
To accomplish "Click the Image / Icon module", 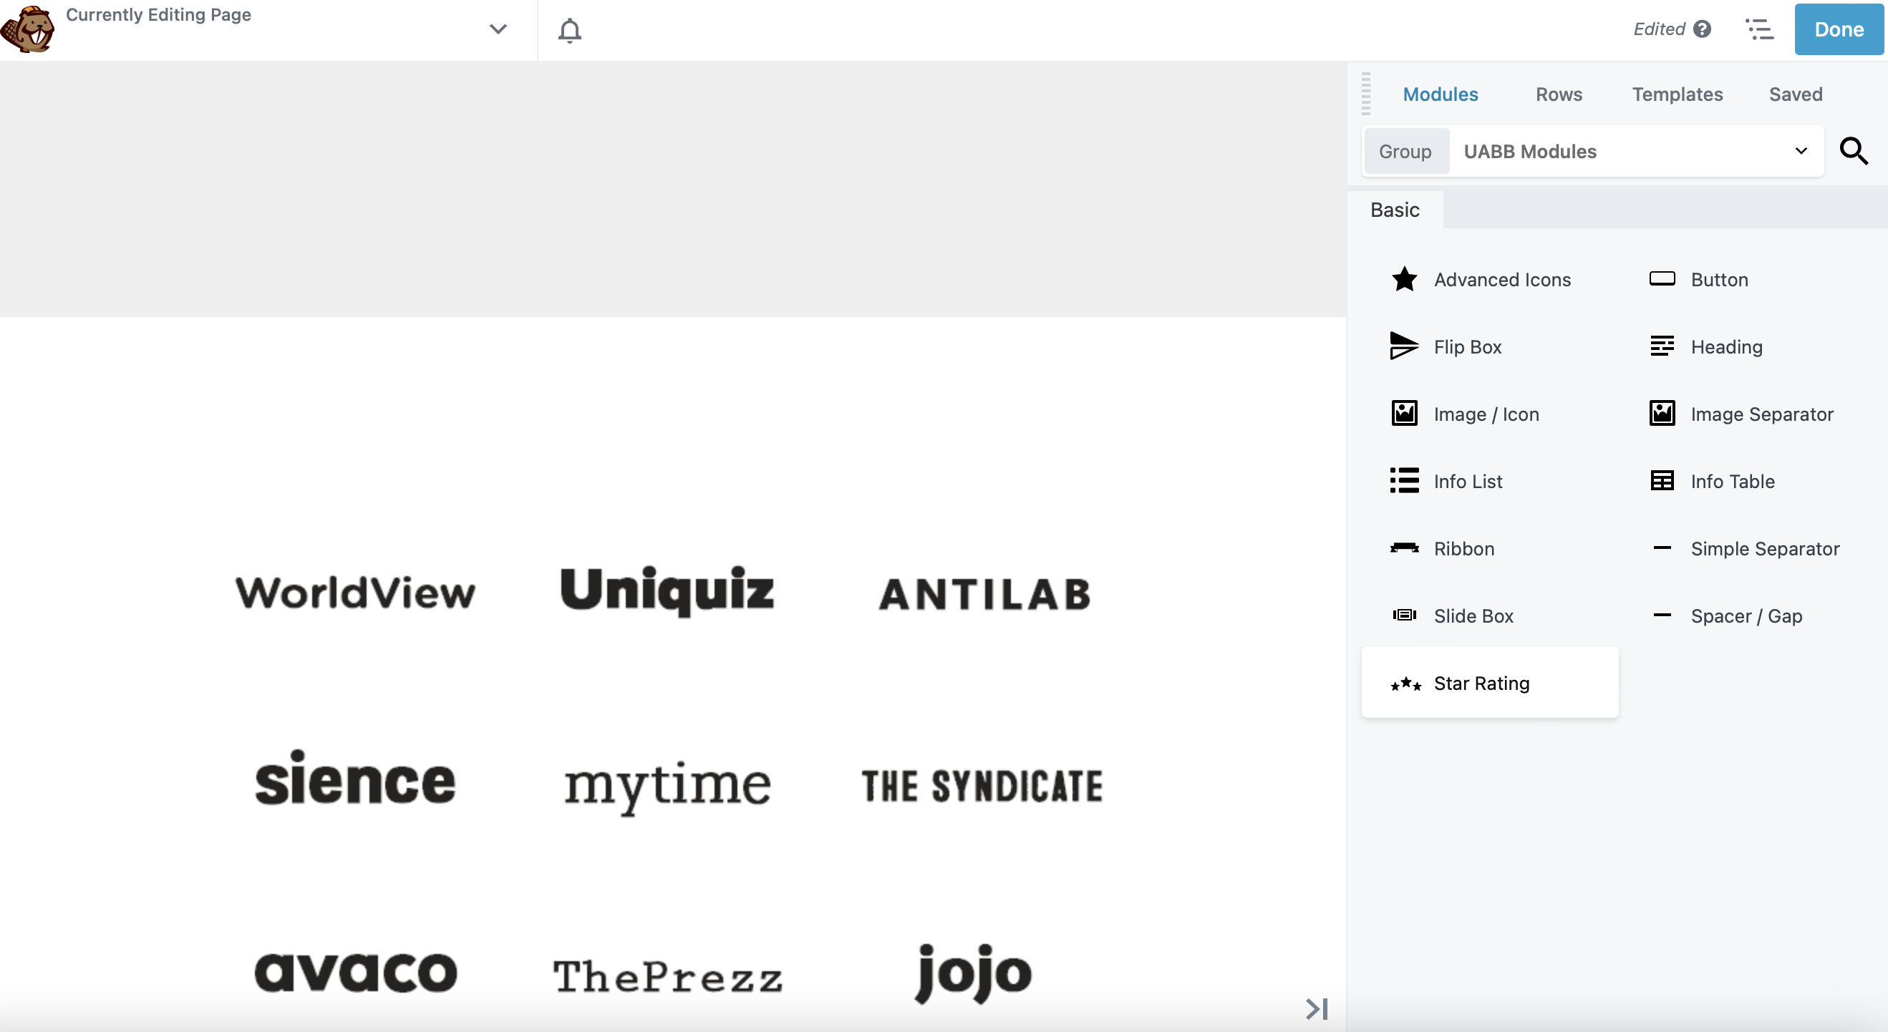I will coord(1486,414).
